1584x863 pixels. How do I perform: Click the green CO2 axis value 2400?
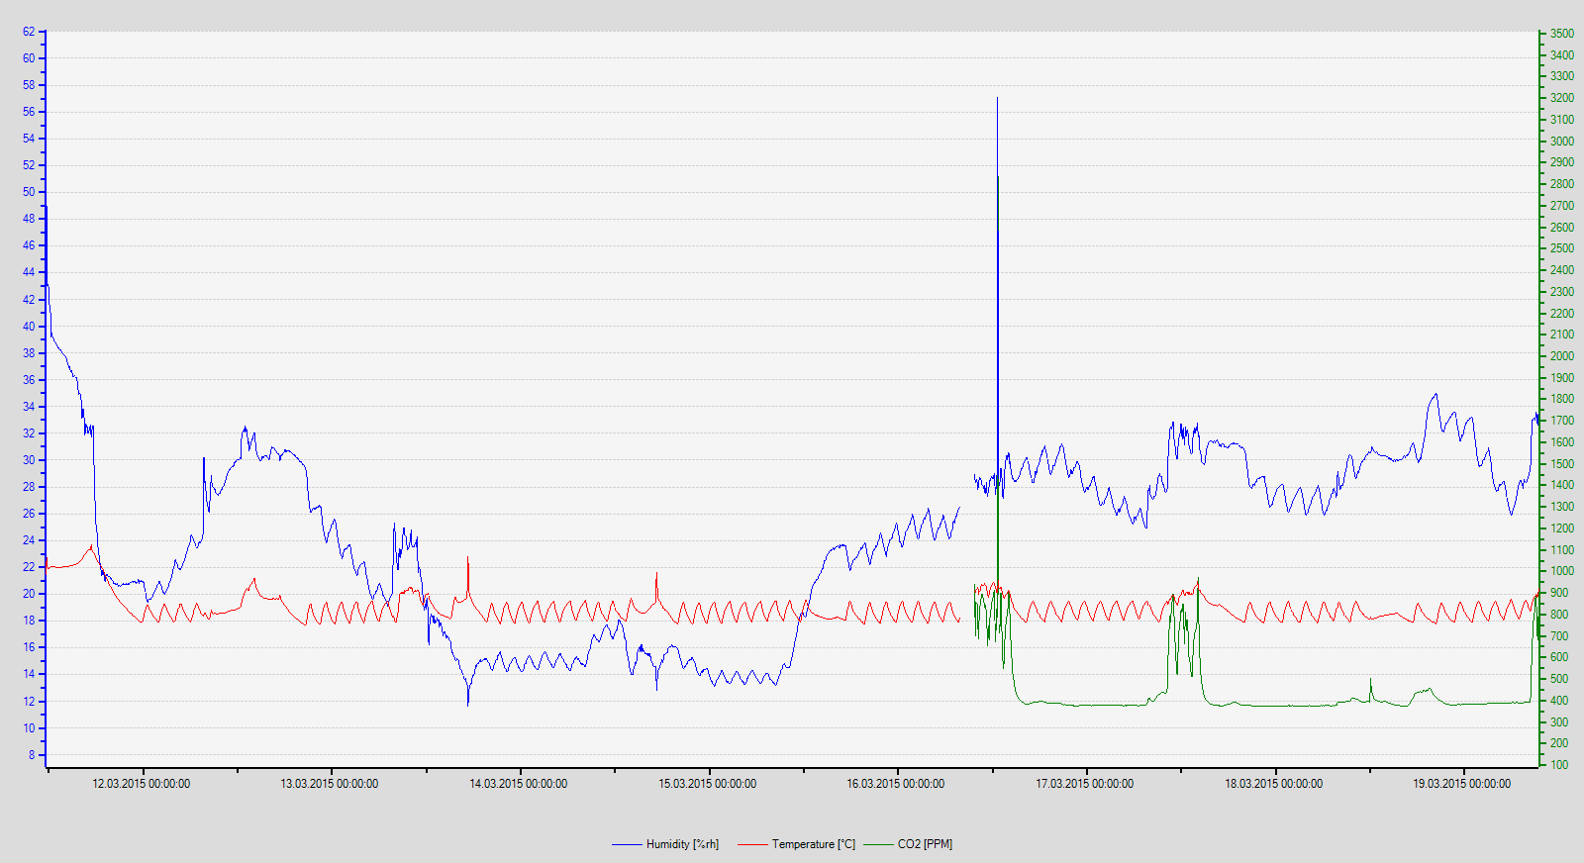[1562, 270]
